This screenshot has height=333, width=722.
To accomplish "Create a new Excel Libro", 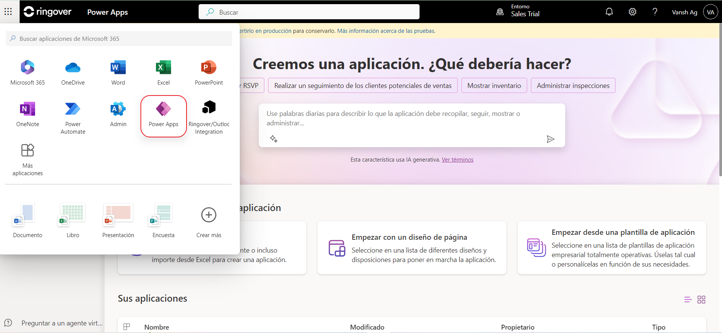I will click(73, 220).
